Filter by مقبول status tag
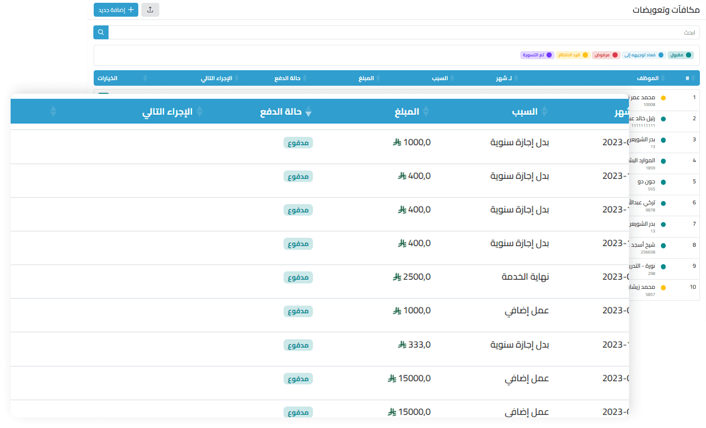Viewport: 706px width, 428px height. [680, 55]
